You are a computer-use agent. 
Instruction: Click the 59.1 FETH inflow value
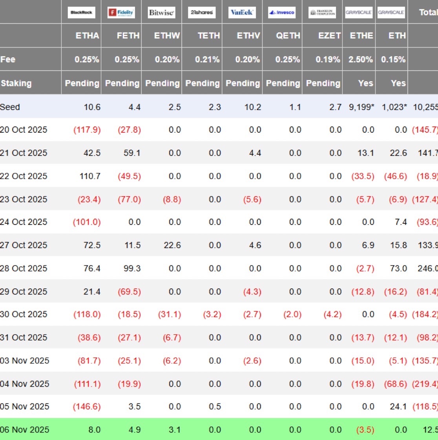[132, 153]
